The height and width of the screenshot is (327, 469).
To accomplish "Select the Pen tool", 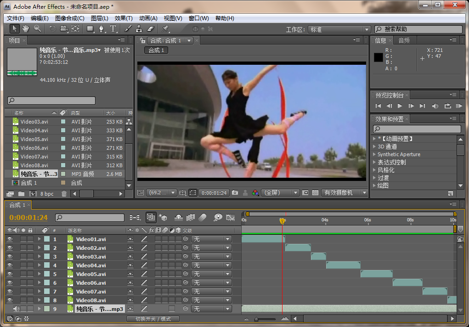I will (102, 29).
